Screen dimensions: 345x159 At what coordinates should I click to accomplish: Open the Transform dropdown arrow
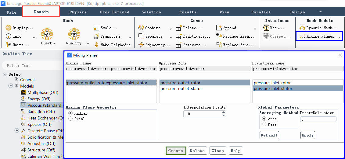pos(130,38)
